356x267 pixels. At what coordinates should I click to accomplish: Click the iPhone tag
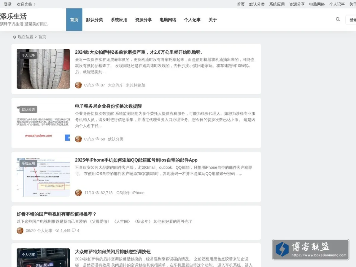[x=138, y=193]
